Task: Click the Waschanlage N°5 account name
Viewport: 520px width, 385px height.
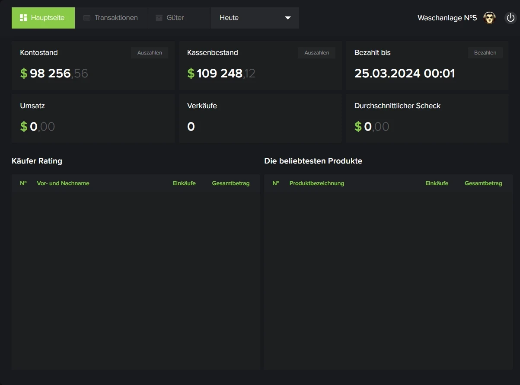Action: coord(447,18)
